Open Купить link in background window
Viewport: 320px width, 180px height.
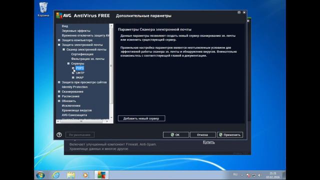(209, 142)
